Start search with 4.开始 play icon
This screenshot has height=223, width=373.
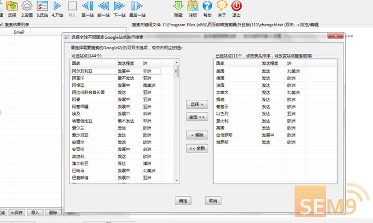point(57,6)
